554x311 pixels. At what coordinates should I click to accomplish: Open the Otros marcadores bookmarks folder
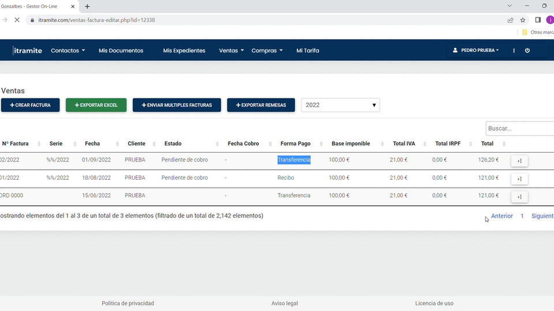(x=538, y=32)
